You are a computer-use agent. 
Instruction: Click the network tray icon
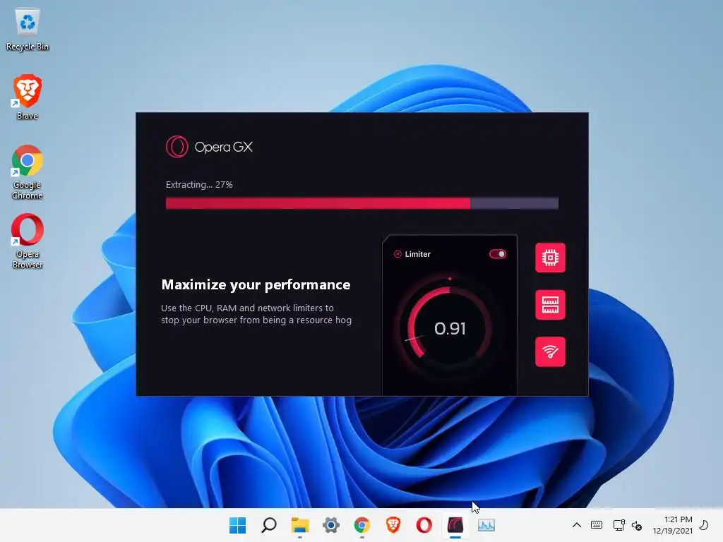coord(619,525)
